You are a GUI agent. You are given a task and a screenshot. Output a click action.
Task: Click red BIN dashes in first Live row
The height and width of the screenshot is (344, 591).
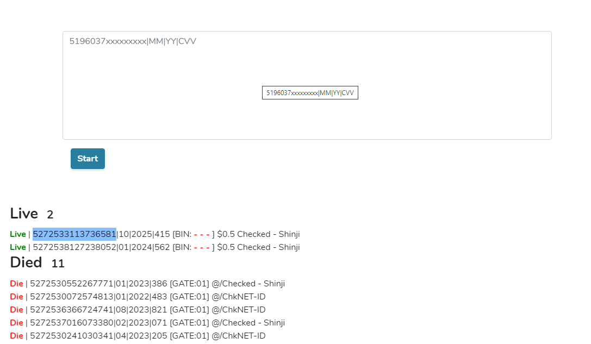point(202,234)
